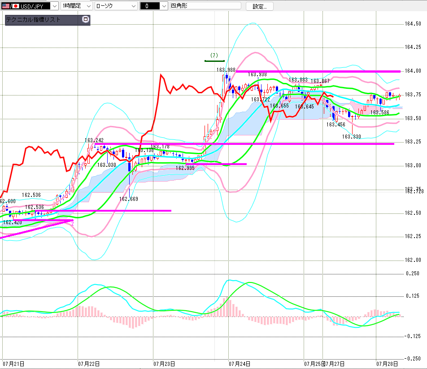Click the 163.330 low price label

[351, 137]
